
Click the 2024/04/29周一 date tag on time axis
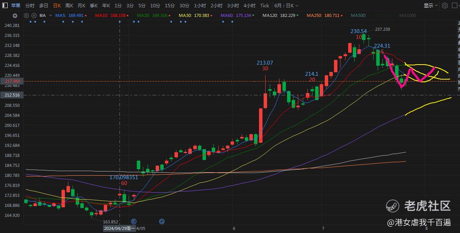coord(120,228)
